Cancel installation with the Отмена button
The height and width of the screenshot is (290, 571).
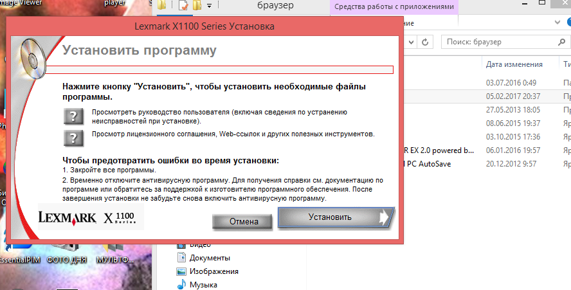point(242,221)
